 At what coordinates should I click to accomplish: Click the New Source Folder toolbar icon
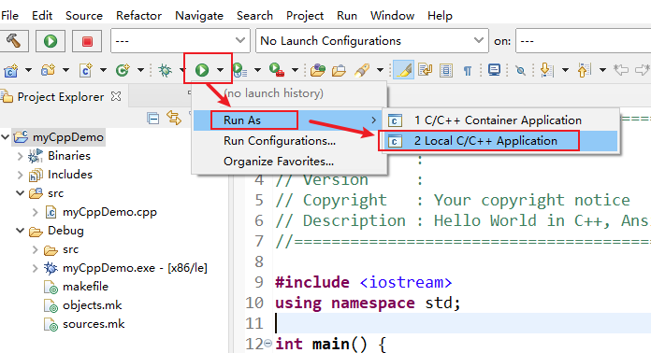[48, 70]
